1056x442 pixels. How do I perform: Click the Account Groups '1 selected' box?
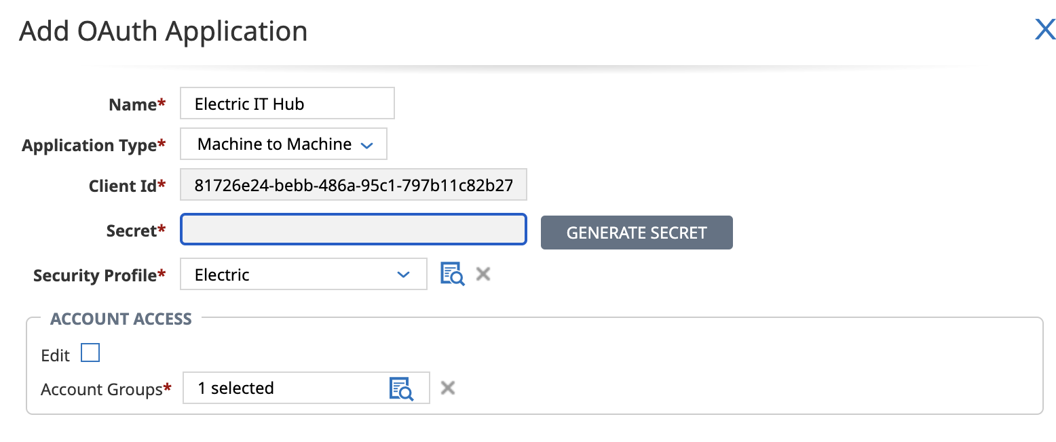[285, 388]
